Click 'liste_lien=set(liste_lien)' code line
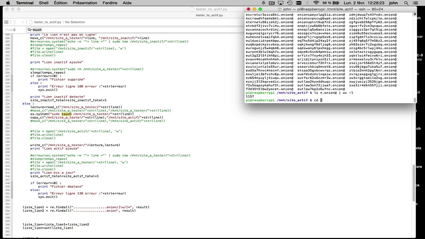Screen dimensions: 425x239 48,228
